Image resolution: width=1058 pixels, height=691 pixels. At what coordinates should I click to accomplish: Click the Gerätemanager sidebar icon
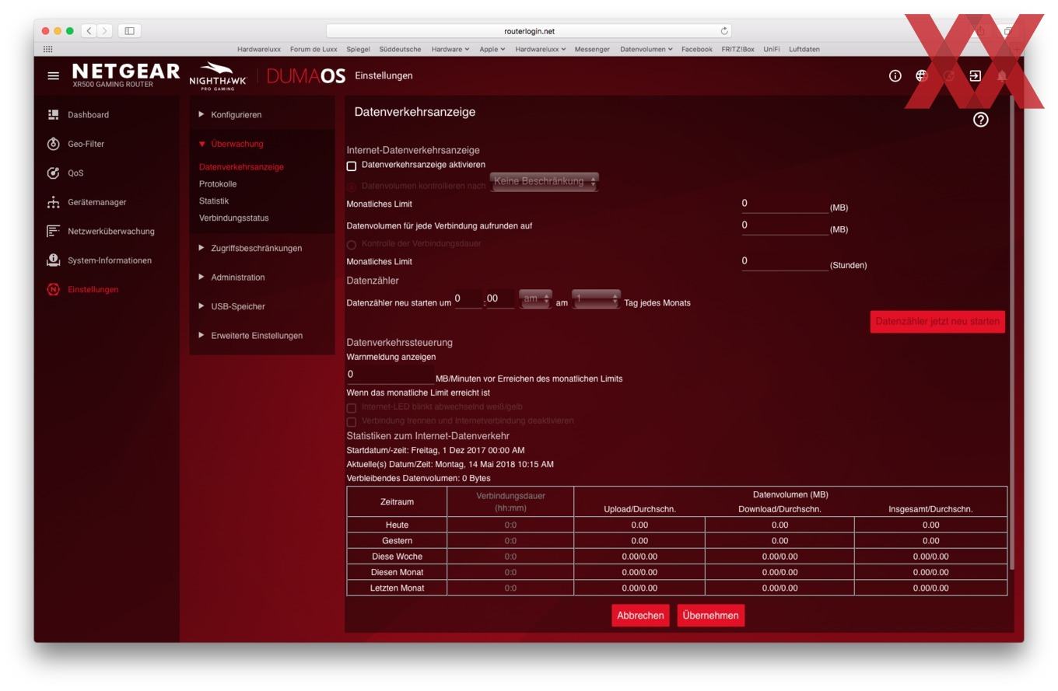(x=53, y=202)
